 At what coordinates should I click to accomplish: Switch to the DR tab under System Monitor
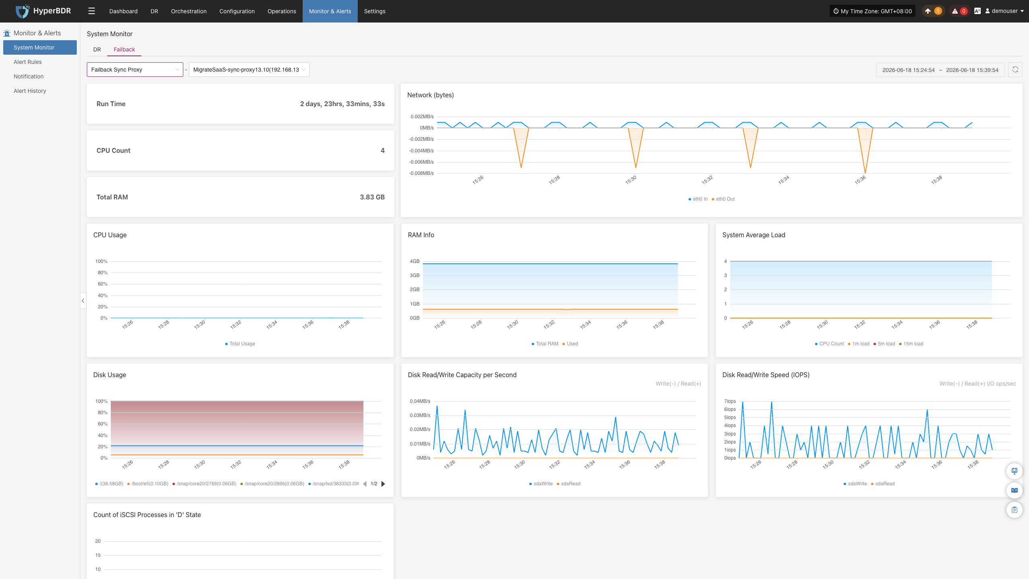pos(97,49)
